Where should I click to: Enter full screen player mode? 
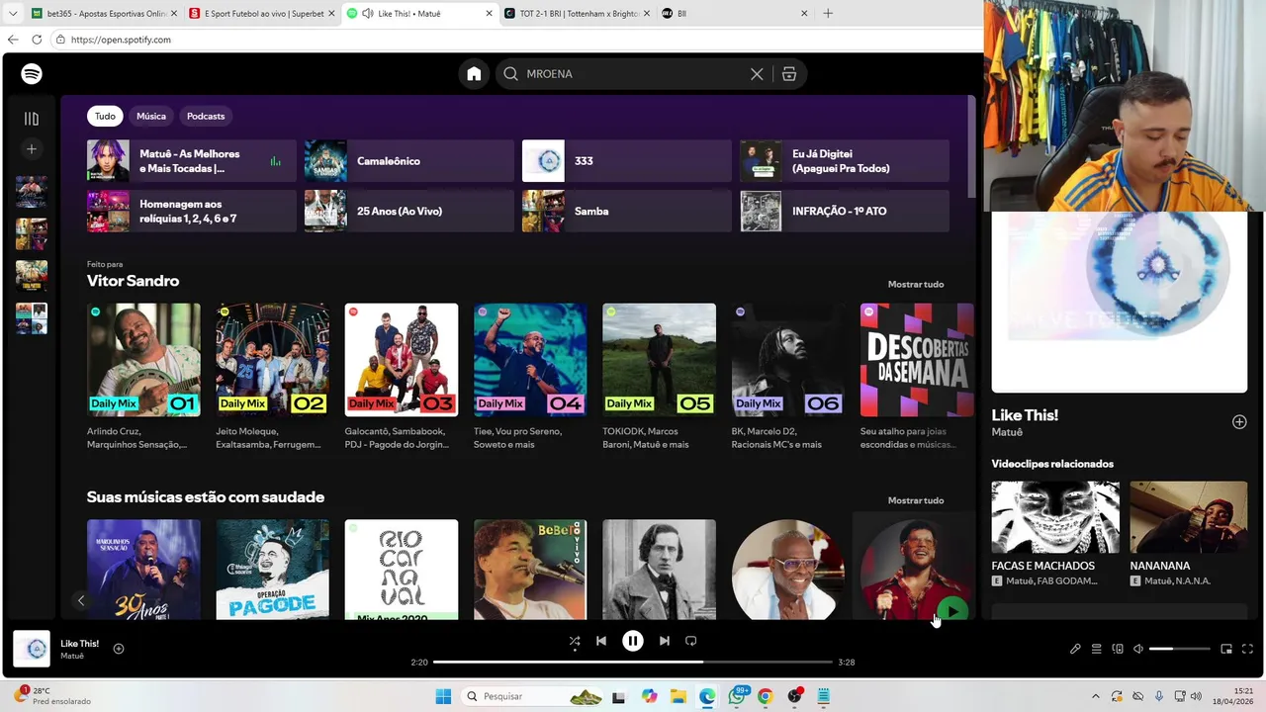[1247, 649]
